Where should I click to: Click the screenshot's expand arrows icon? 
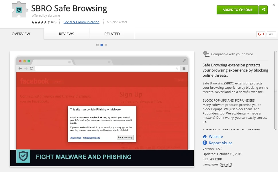[x=184, y=61]
